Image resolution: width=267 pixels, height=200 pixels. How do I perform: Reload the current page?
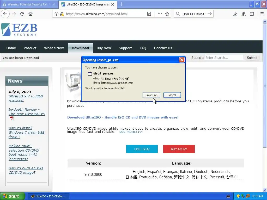[x=22, y=14]
